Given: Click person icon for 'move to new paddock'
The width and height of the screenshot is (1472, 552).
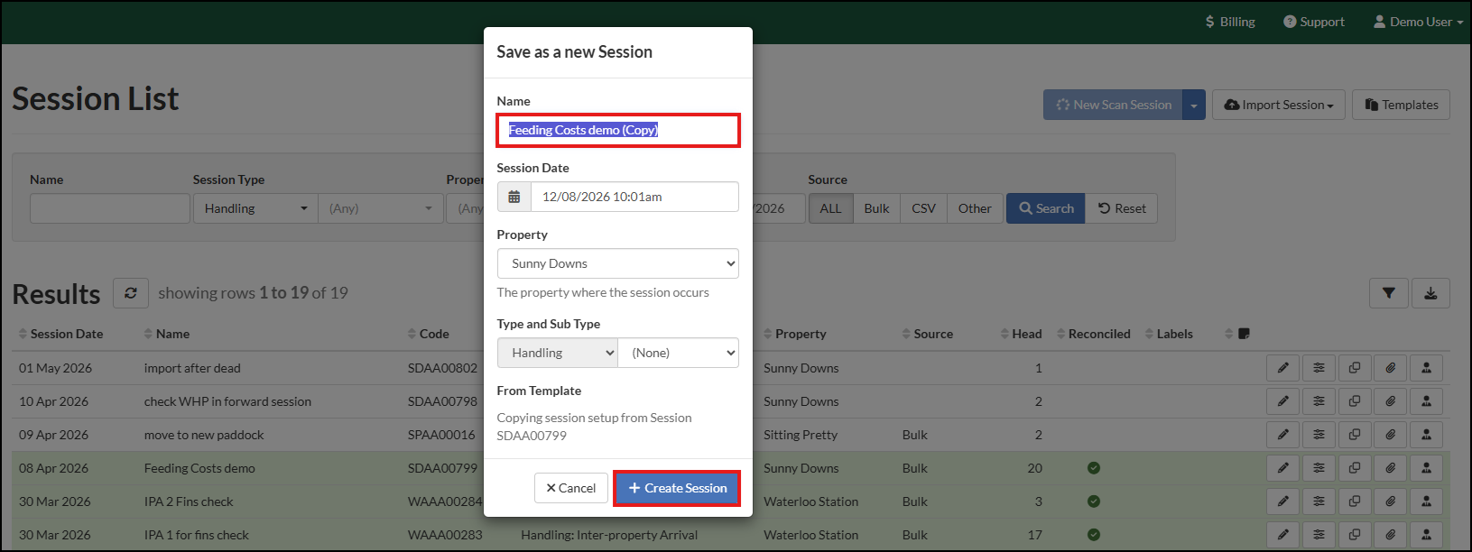Looking at the screenshot, I should pyautogui.click(x=1426, y=435).
